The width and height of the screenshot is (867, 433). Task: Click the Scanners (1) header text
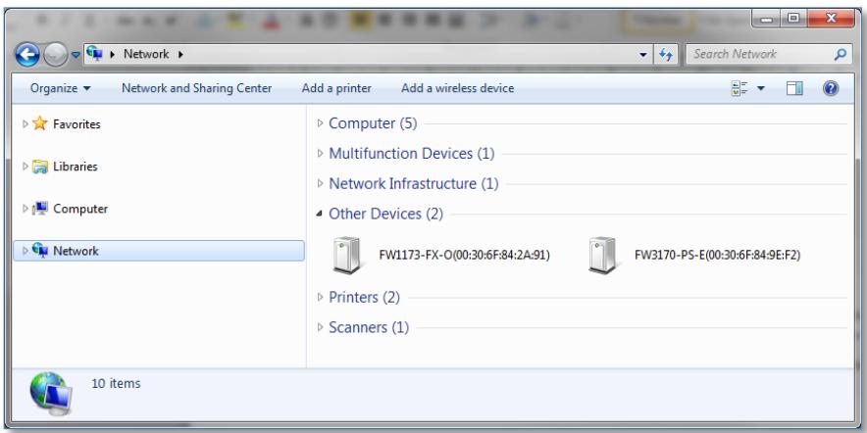(x=369, y=327)
